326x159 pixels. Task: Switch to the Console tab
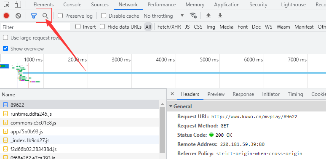point(72,5)
